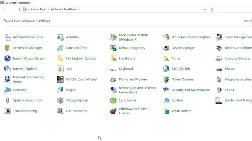Click the User Accounts text link

coord(76,111)
